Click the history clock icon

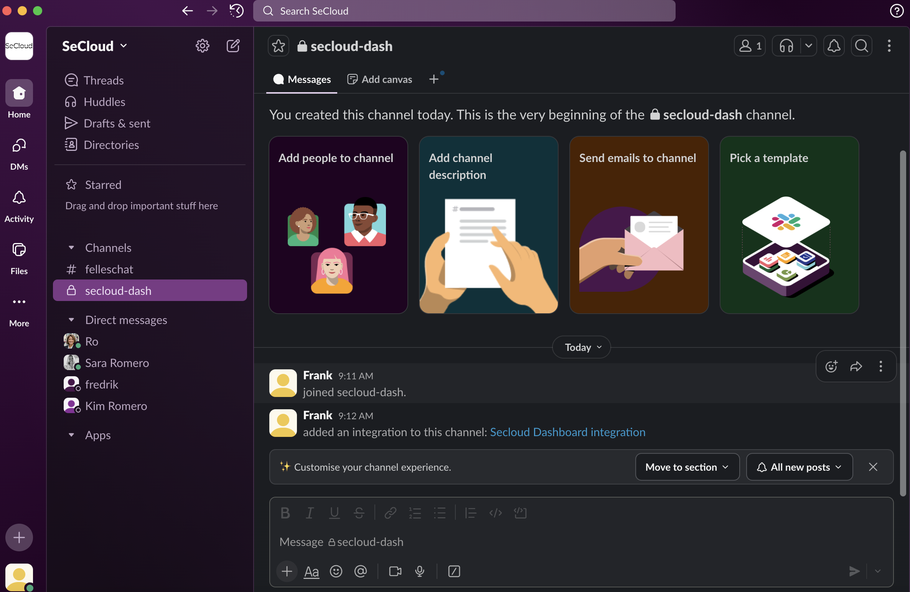(236, 11)
